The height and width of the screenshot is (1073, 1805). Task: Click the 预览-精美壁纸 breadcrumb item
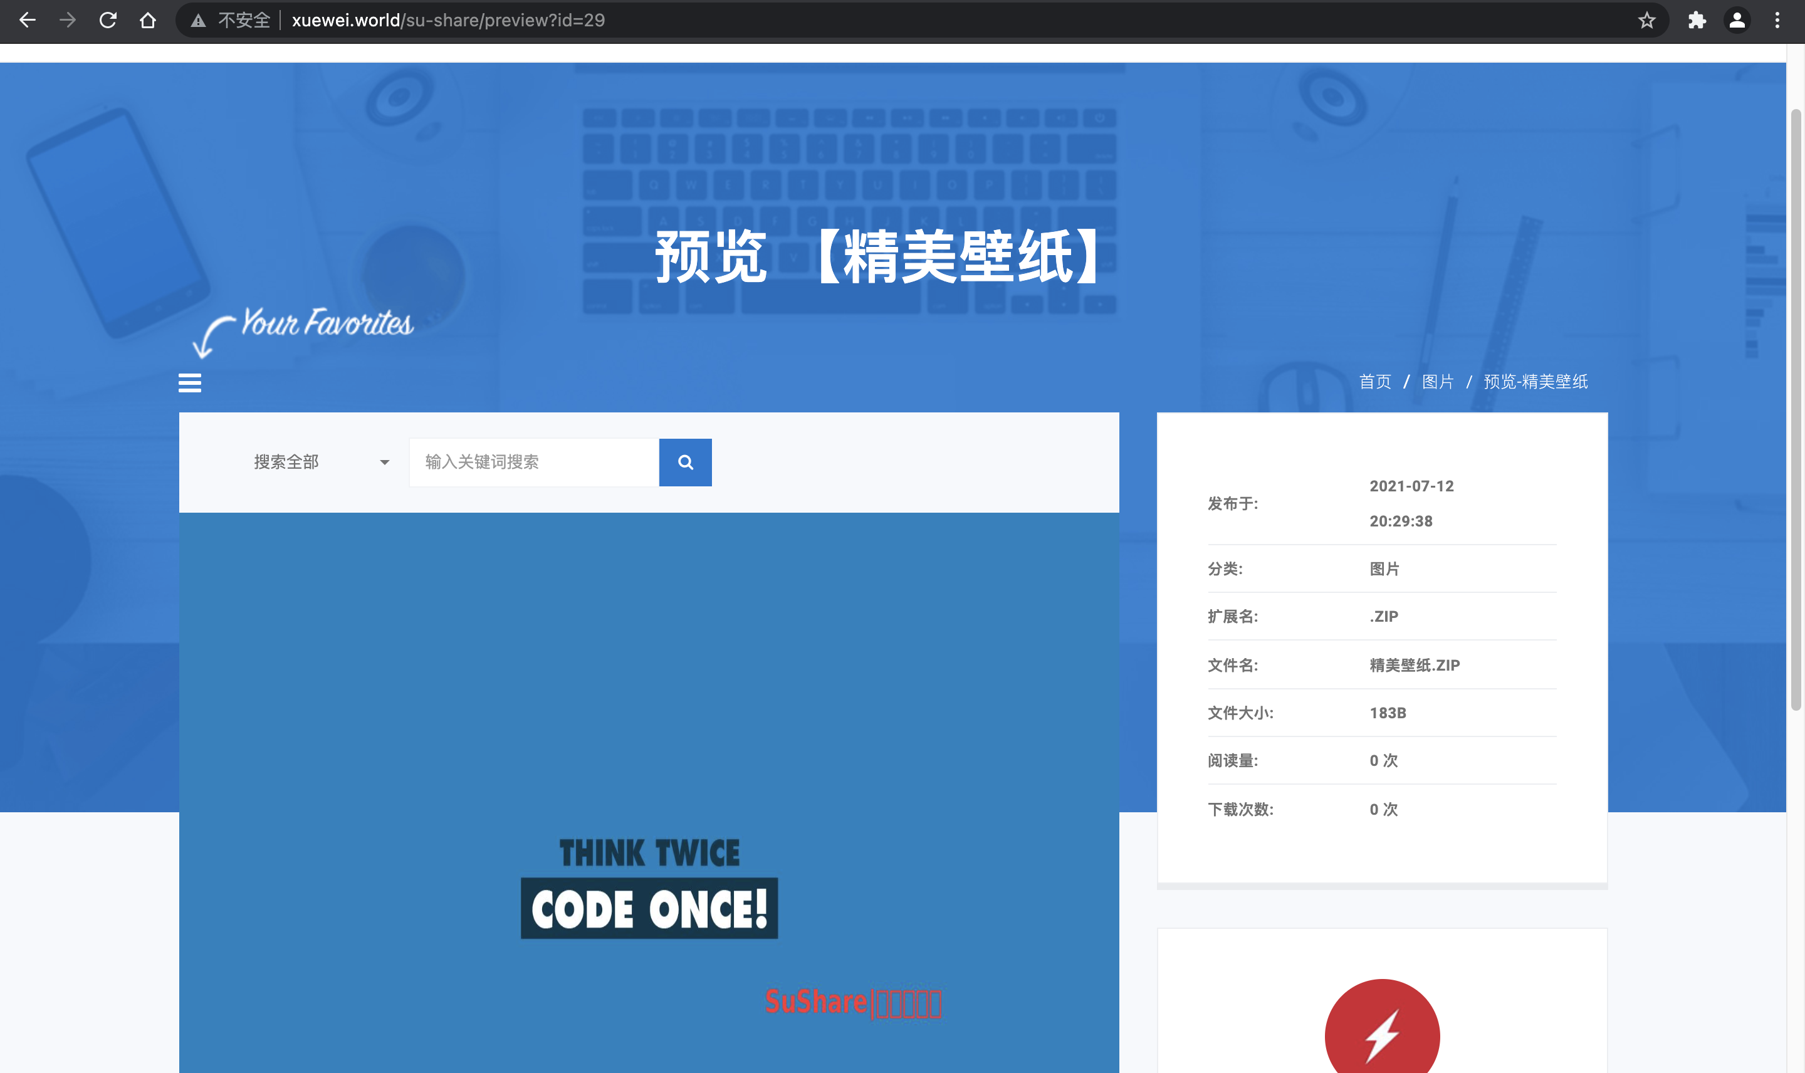(x=1536, y=382)
